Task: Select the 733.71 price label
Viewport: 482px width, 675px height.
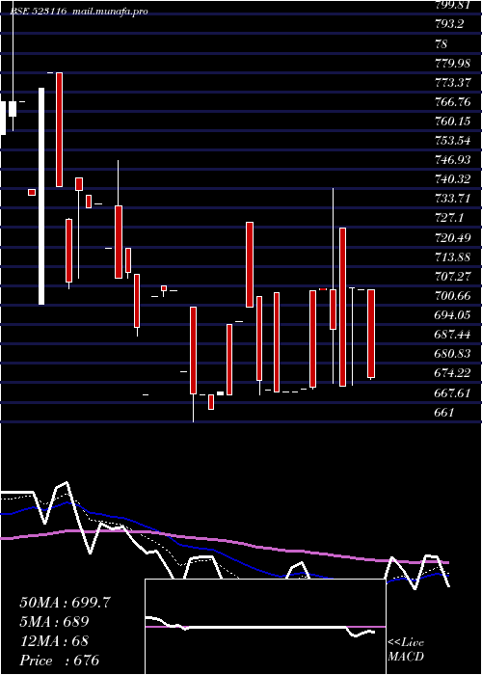Action: click(x=454, y=199)
